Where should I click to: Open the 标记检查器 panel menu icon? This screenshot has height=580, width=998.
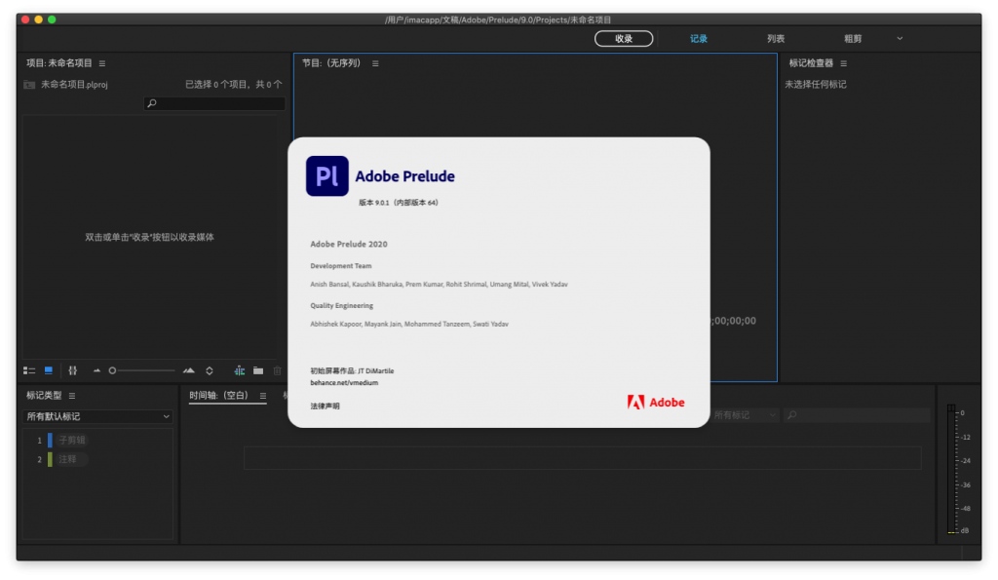[x=844, y=63]
